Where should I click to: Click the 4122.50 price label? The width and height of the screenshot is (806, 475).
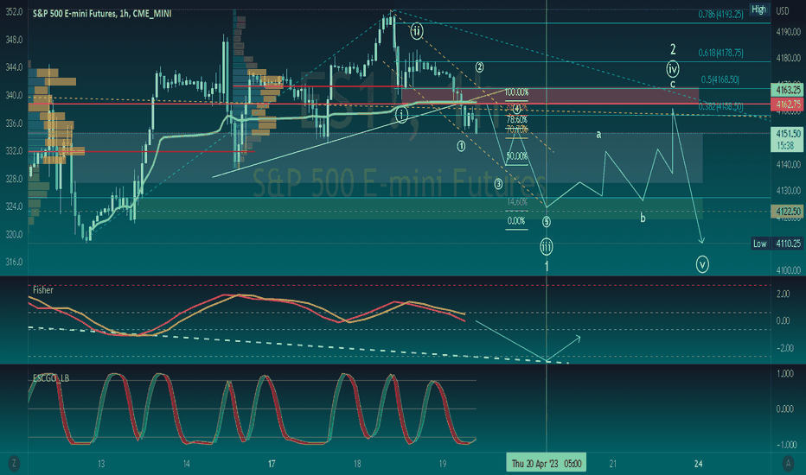coord(788,211)
